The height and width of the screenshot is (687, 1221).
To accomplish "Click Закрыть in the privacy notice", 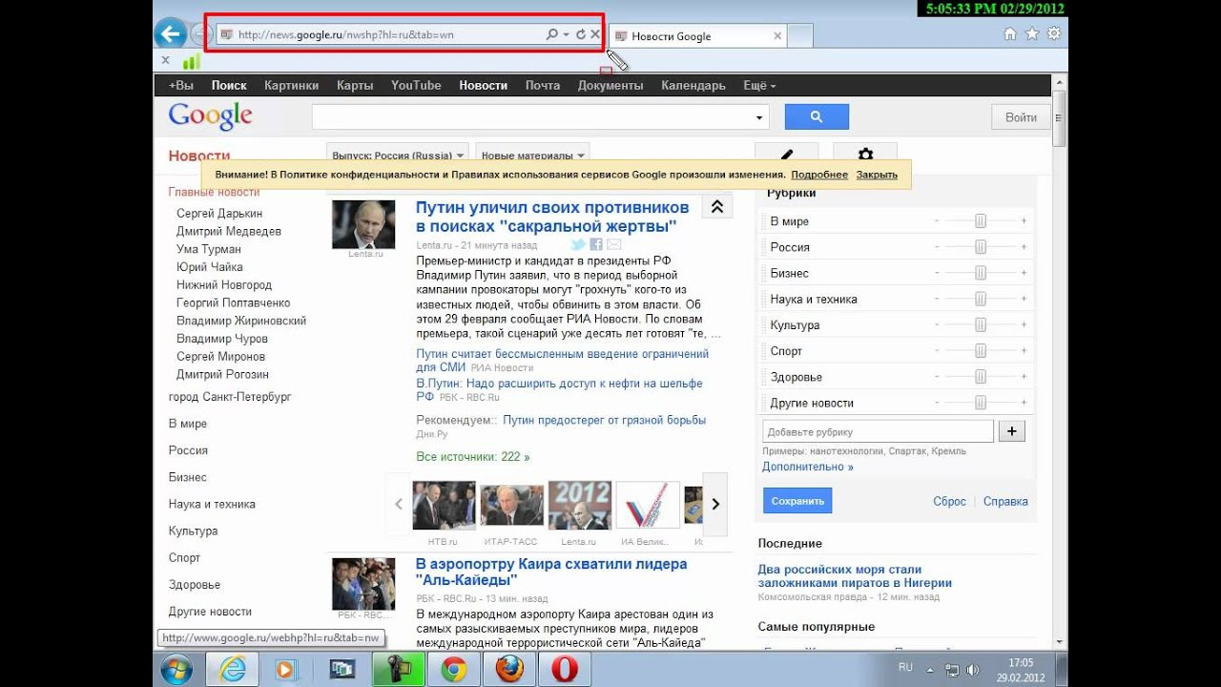I will tap(877, 175).
